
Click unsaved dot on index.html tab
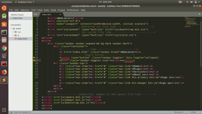click(x=60, y=15)
